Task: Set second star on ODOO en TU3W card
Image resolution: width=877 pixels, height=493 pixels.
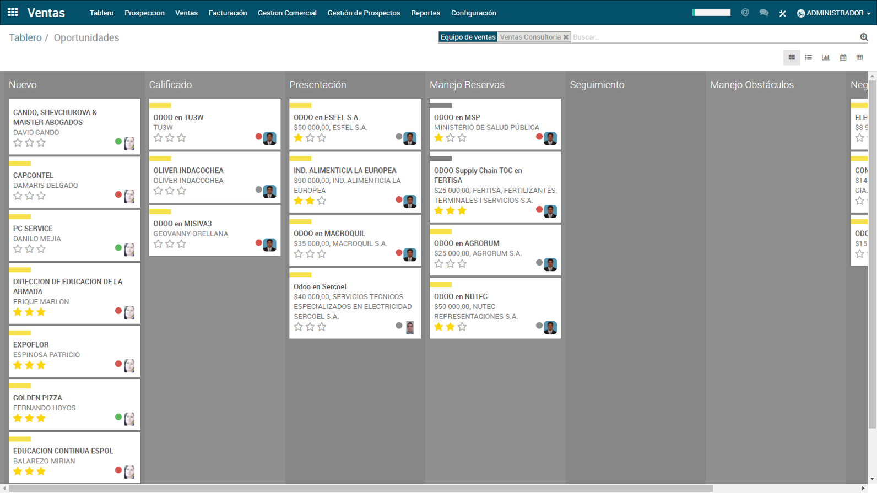Action: tap(170, 138)
